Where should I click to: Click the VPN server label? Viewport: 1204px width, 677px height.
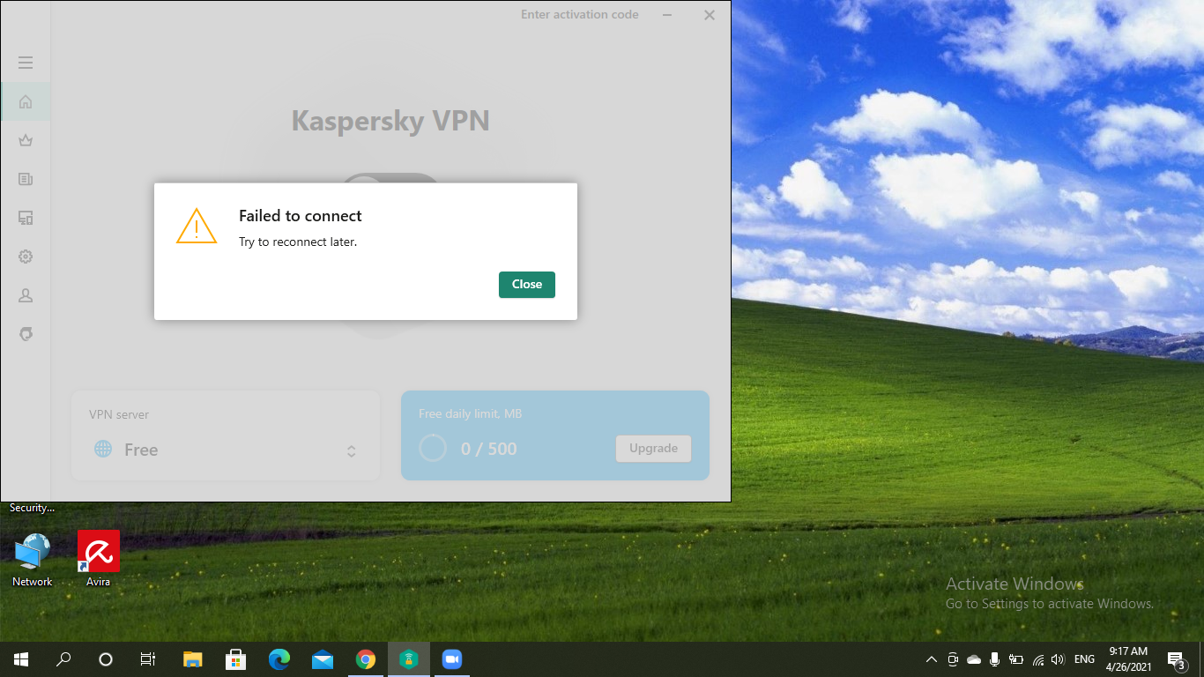[x=119, y=415]
